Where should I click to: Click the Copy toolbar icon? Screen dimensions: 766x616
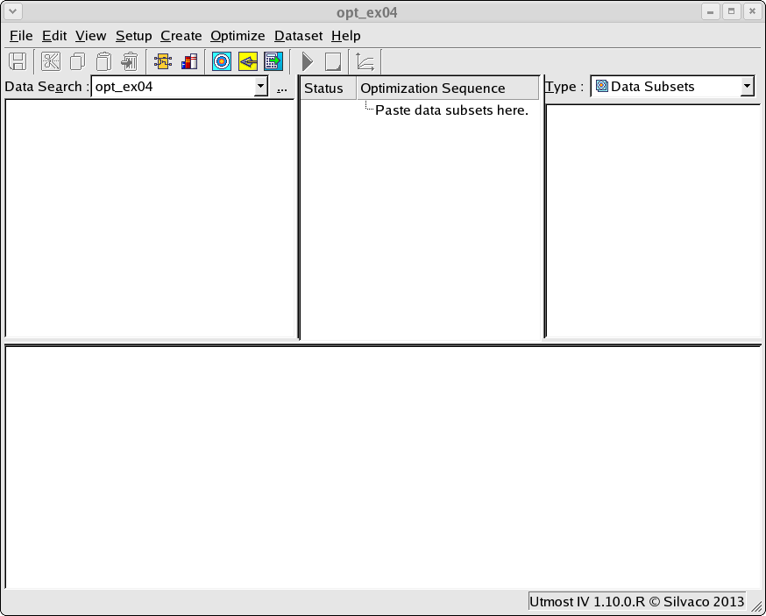tap(77, 62)
